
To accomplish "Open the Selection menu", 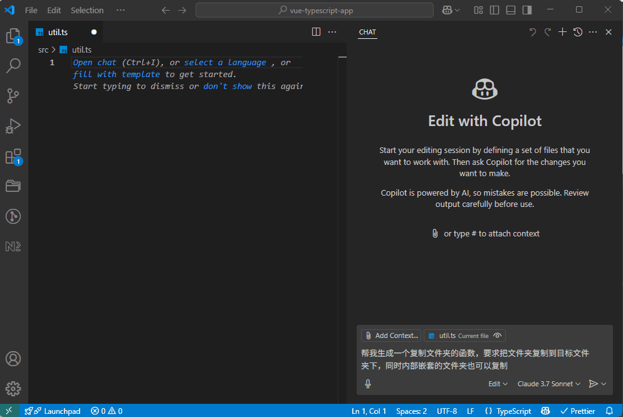I will click(87, 10).
